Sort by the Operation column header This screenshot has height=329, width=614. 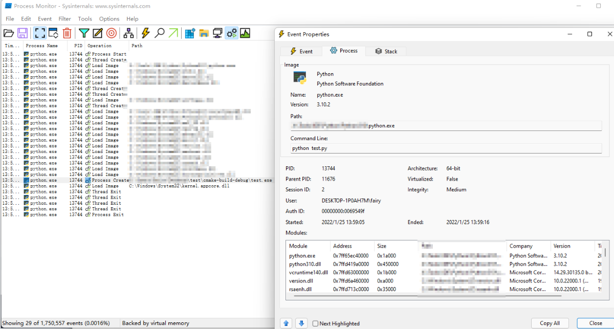[x=107, y=46]
